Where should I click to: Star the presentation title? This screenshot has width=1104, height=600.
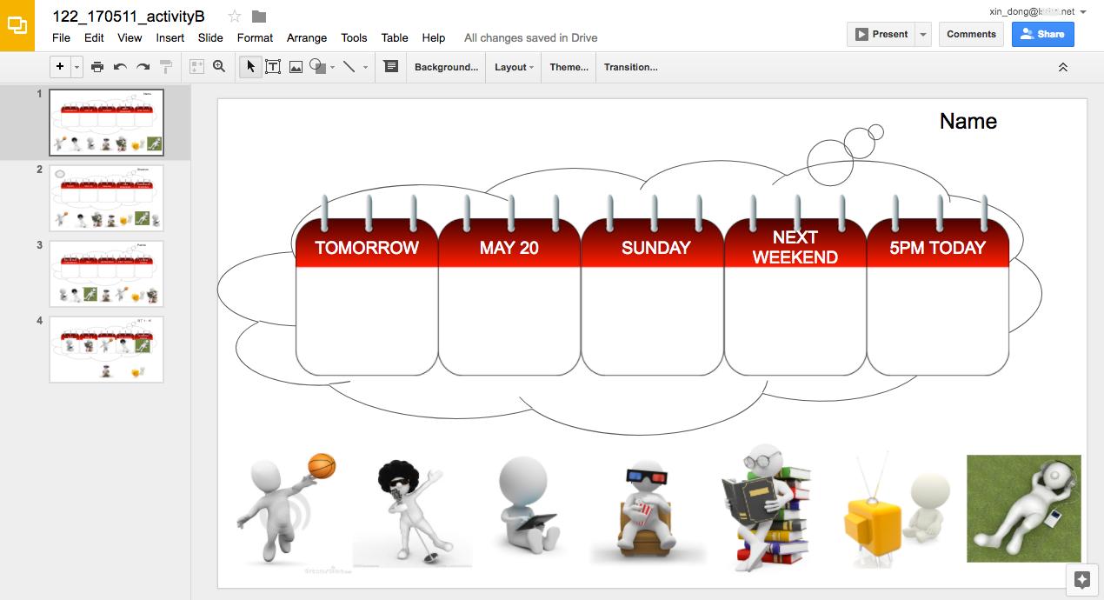235,17
